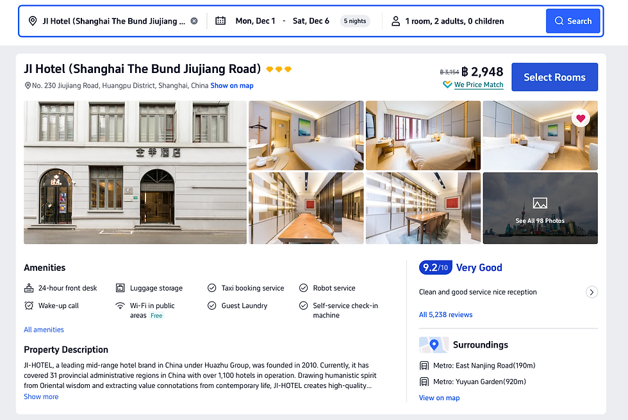
Task: Select check-in date Mon, Dec 1
Action: point(255,21)
